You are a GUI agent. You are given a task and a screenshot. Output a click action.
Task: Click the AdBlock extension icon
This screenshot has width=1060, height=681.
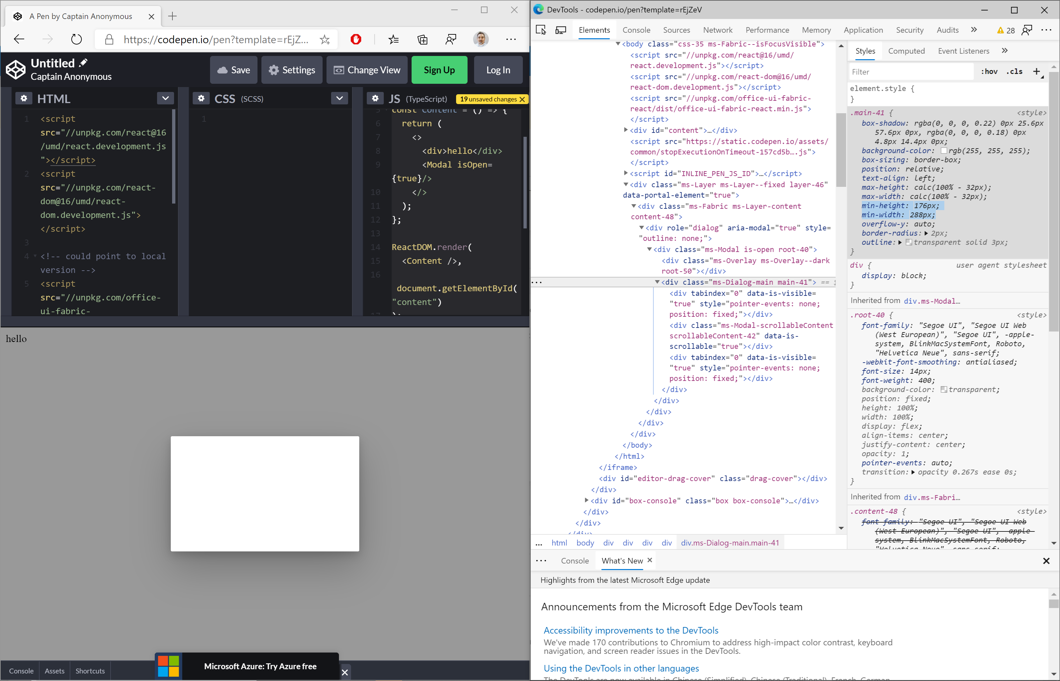tap(356, 39)
